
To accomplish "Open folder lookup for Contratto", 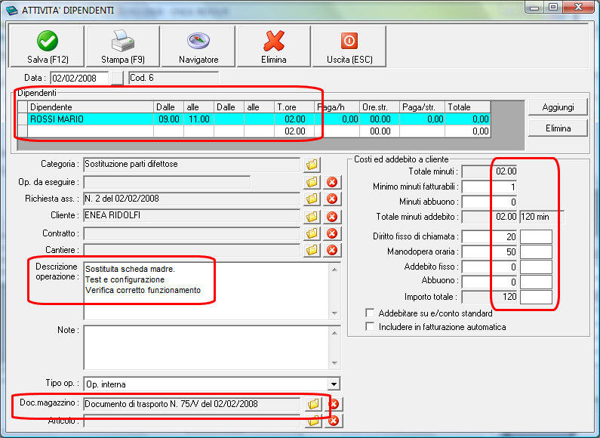I will click(312, 233).
